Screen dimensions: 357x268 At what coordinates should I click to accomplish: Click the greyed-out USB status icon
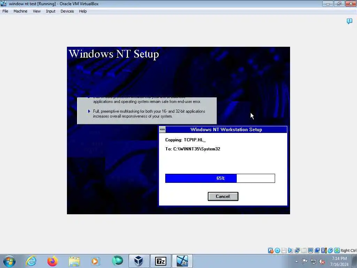coord(304,251)
